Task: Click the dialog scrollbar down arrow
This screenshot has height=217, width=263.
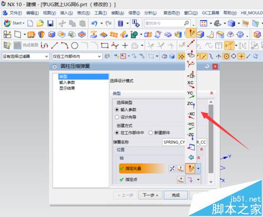Action: click(211, 182)
